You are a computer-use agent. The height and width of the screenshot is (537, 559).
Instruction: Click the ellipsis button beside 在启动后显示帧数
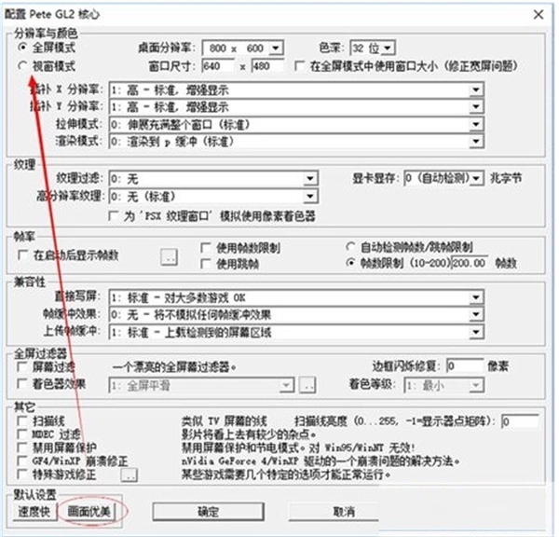point(170,255)
